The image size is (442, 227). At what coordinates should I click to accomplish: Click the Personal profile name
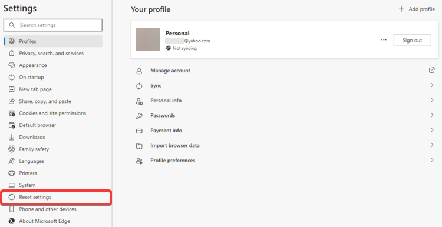[x=177, y=33]
